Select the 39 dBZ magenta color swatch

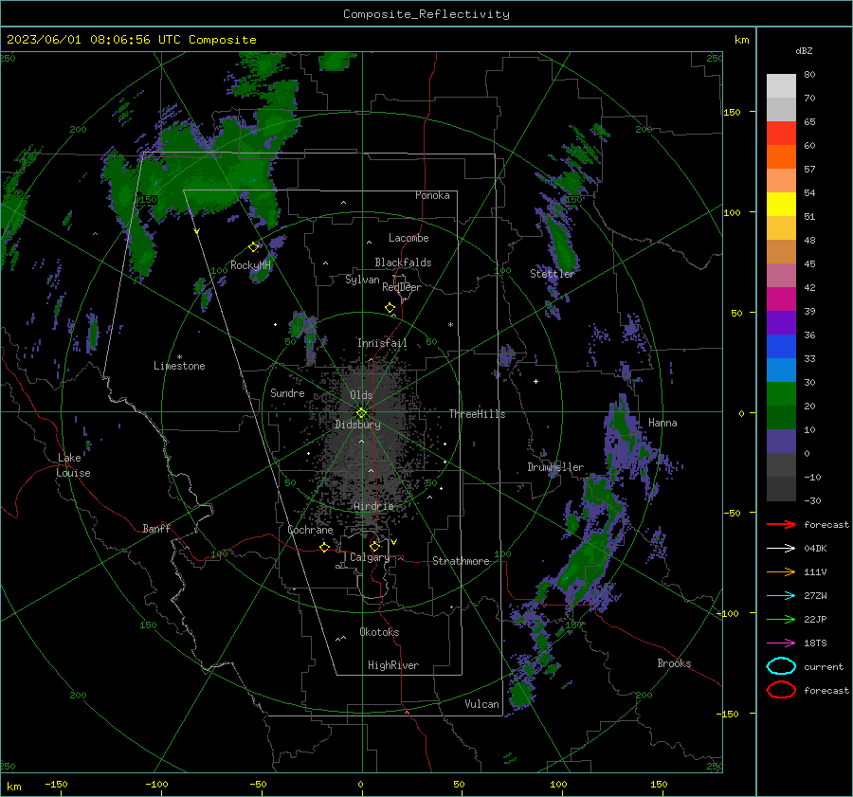(x=781, y=299)
